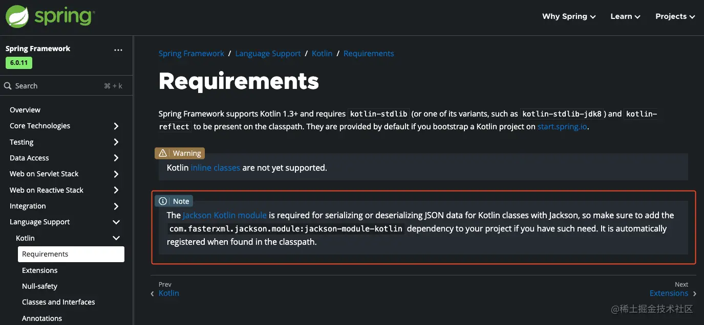Expand the Data Access section chevron
Image resolution: width=704 pixels, height=325 pixels.
coord(116,158)
